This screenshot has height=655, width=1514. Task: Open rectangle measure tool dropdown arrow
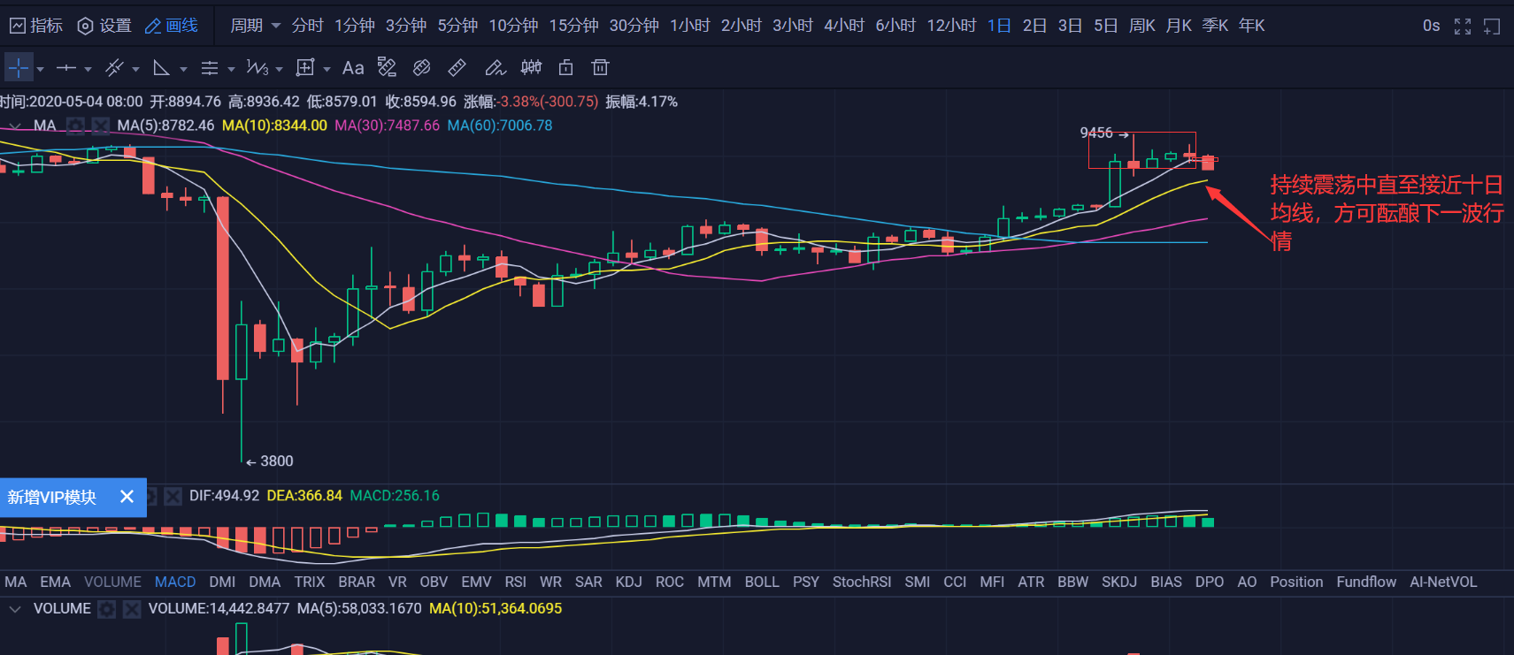[x=327, y=68]
